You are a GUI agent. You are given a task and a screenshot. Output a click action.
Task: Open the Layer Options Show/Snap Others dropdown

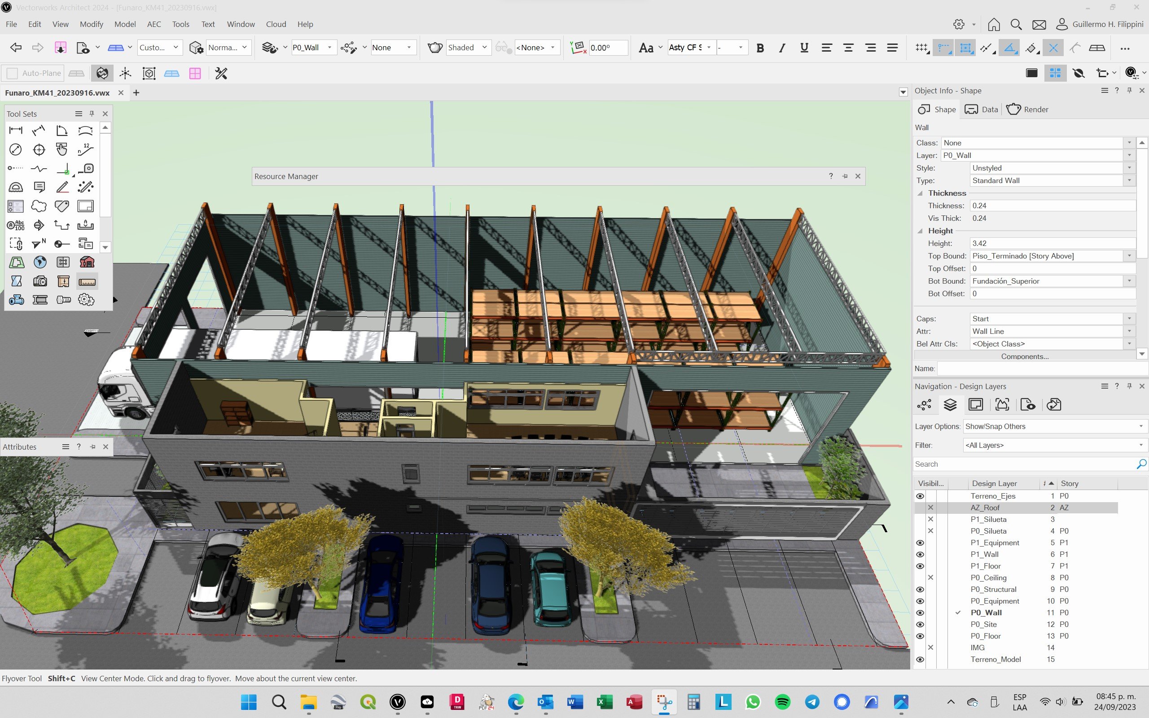(1055, 426)
